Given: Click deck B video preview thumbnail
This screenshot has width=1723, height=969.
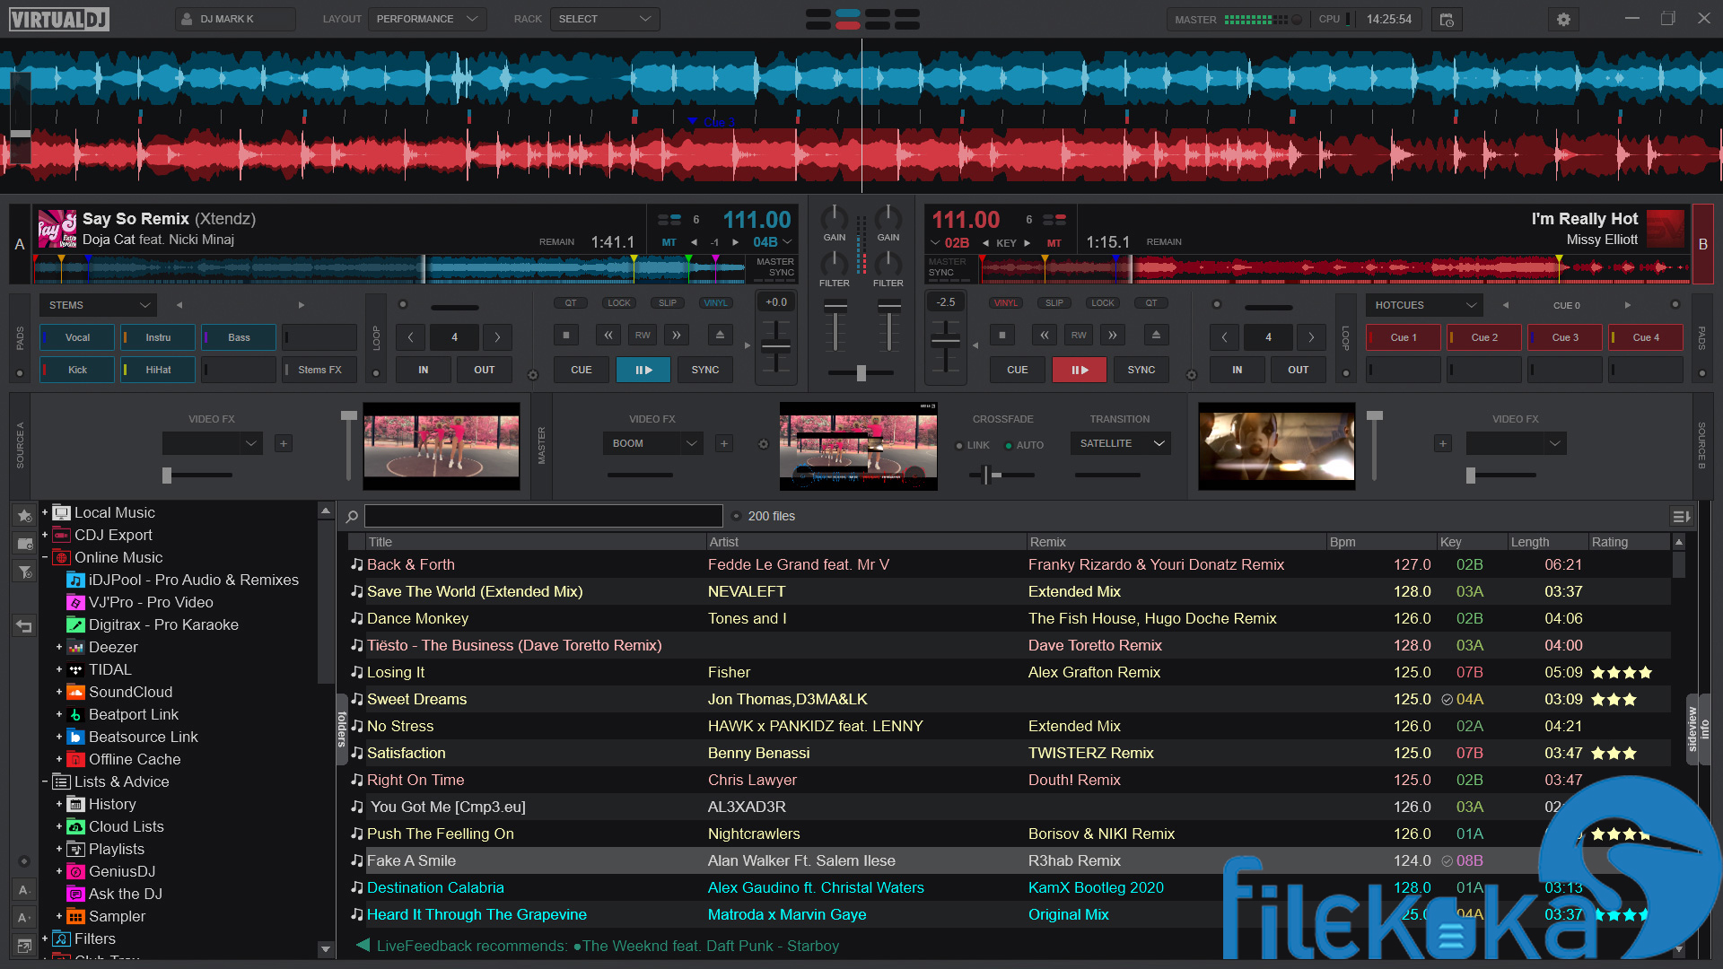Looking at the screenshot, I should pos(1277,446).
